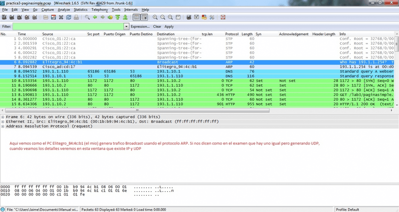Screen dimensions: 399x212
Task: Open Preferences from the toolbar icon
Action: tap(212, 17)
